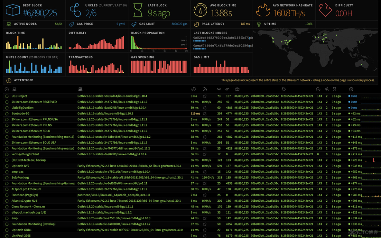Click pantheon/v0.8.3 client version text
The height and width of the screenshot is (238, 381).
pyautogui.click(x=114, y=195)
